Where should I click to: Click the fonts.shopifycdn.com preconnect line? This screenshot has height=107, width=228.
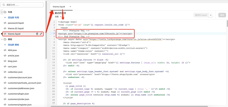[x=110, y=74]
